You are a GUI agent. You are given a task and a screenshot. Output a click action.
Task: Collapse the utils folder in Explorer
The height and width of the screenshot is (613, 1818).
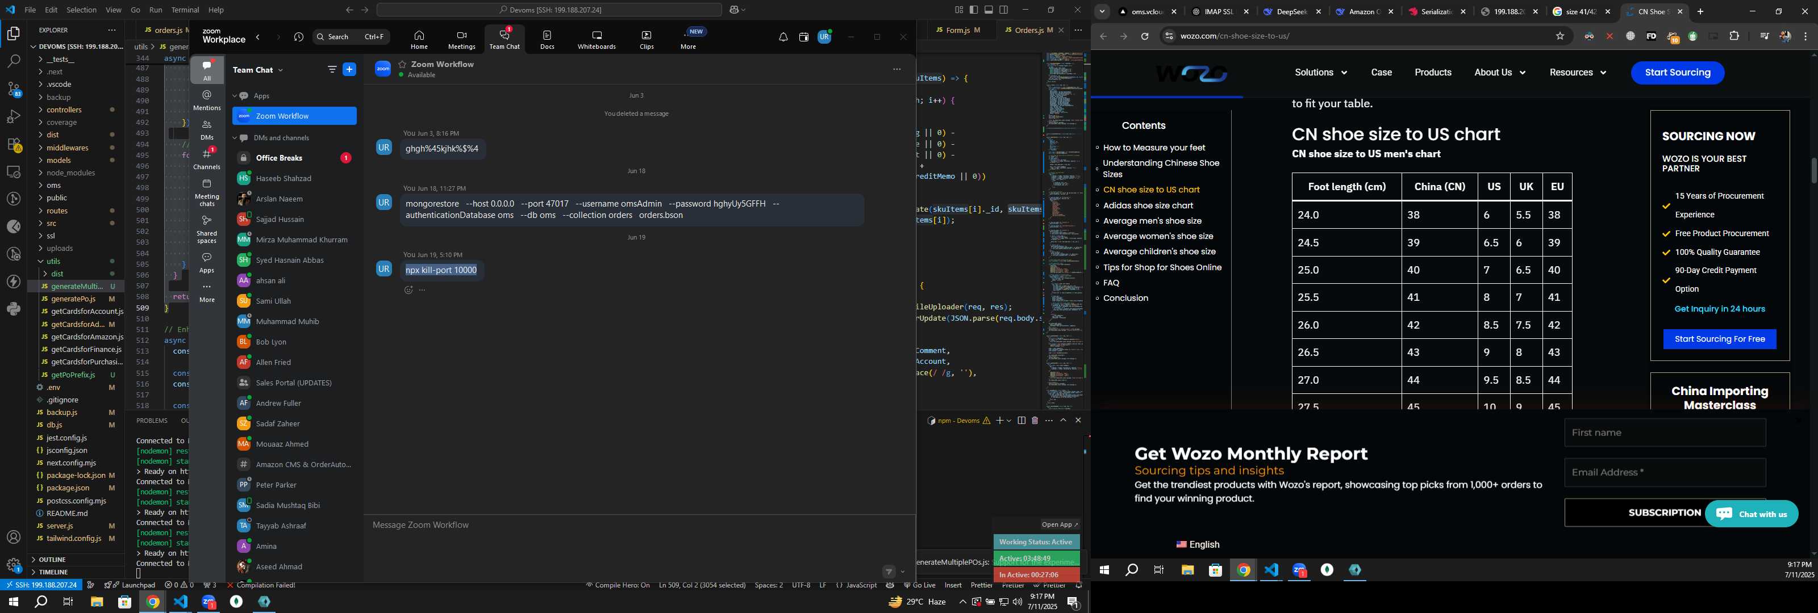76,261
